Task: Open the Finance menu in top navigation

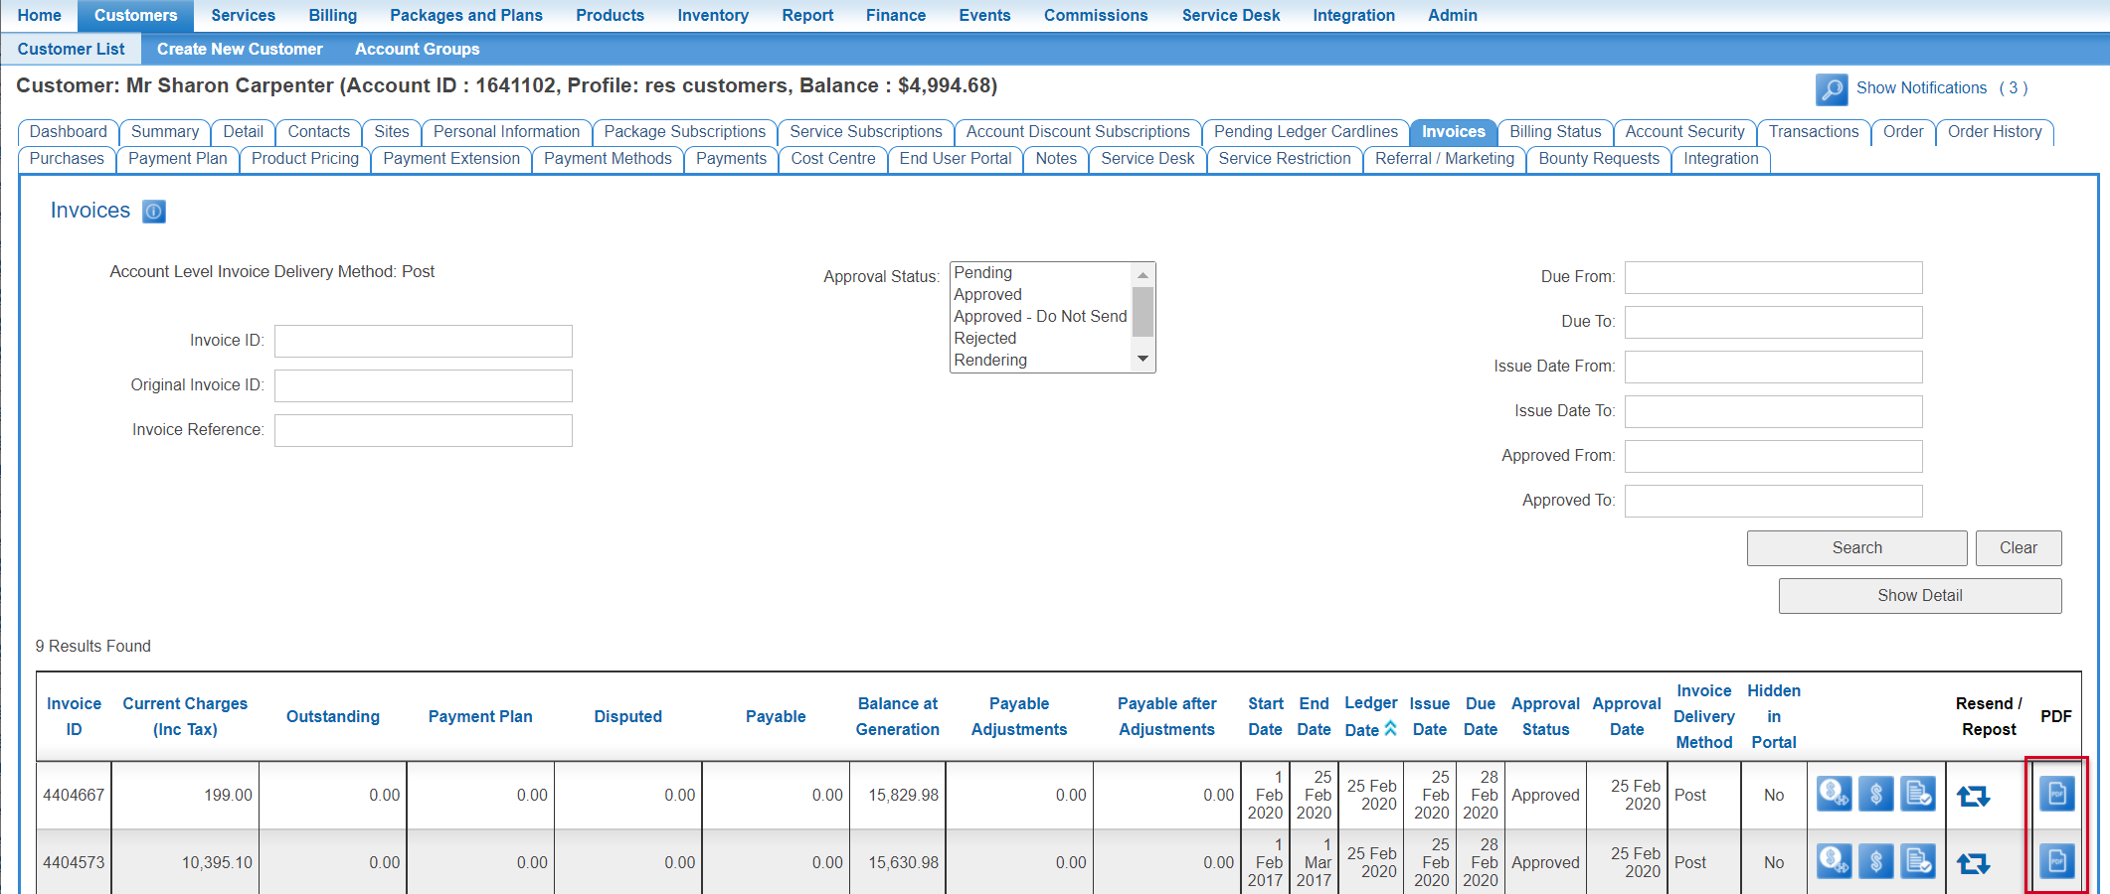Action: [895, 16]
